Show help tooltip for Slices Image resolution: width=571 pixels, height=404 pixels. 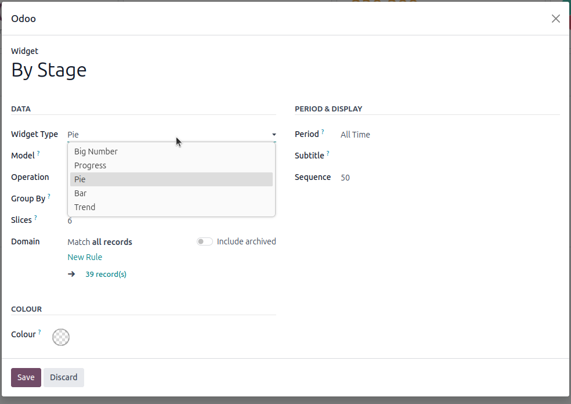point(35,218)
